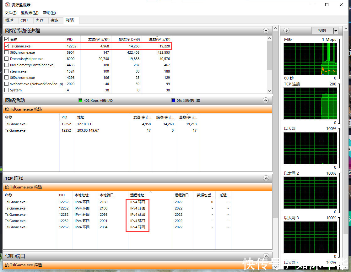This screenshot has height=272, width=351.
Task: Check the svchost.exe (NetworkService -p) checkbox
Action: [7, 84]
